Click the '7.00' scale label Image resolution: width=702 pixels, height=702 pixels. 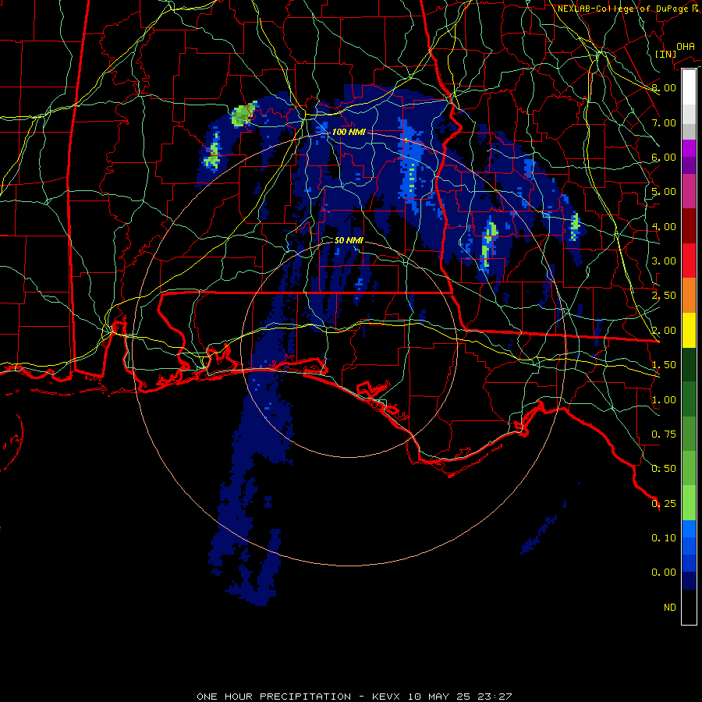click(664, 122)
